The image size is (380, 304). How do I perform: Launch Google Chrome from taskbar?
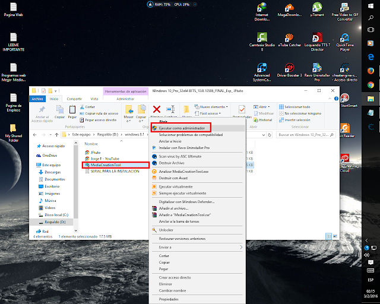click(x=370, y=85)
